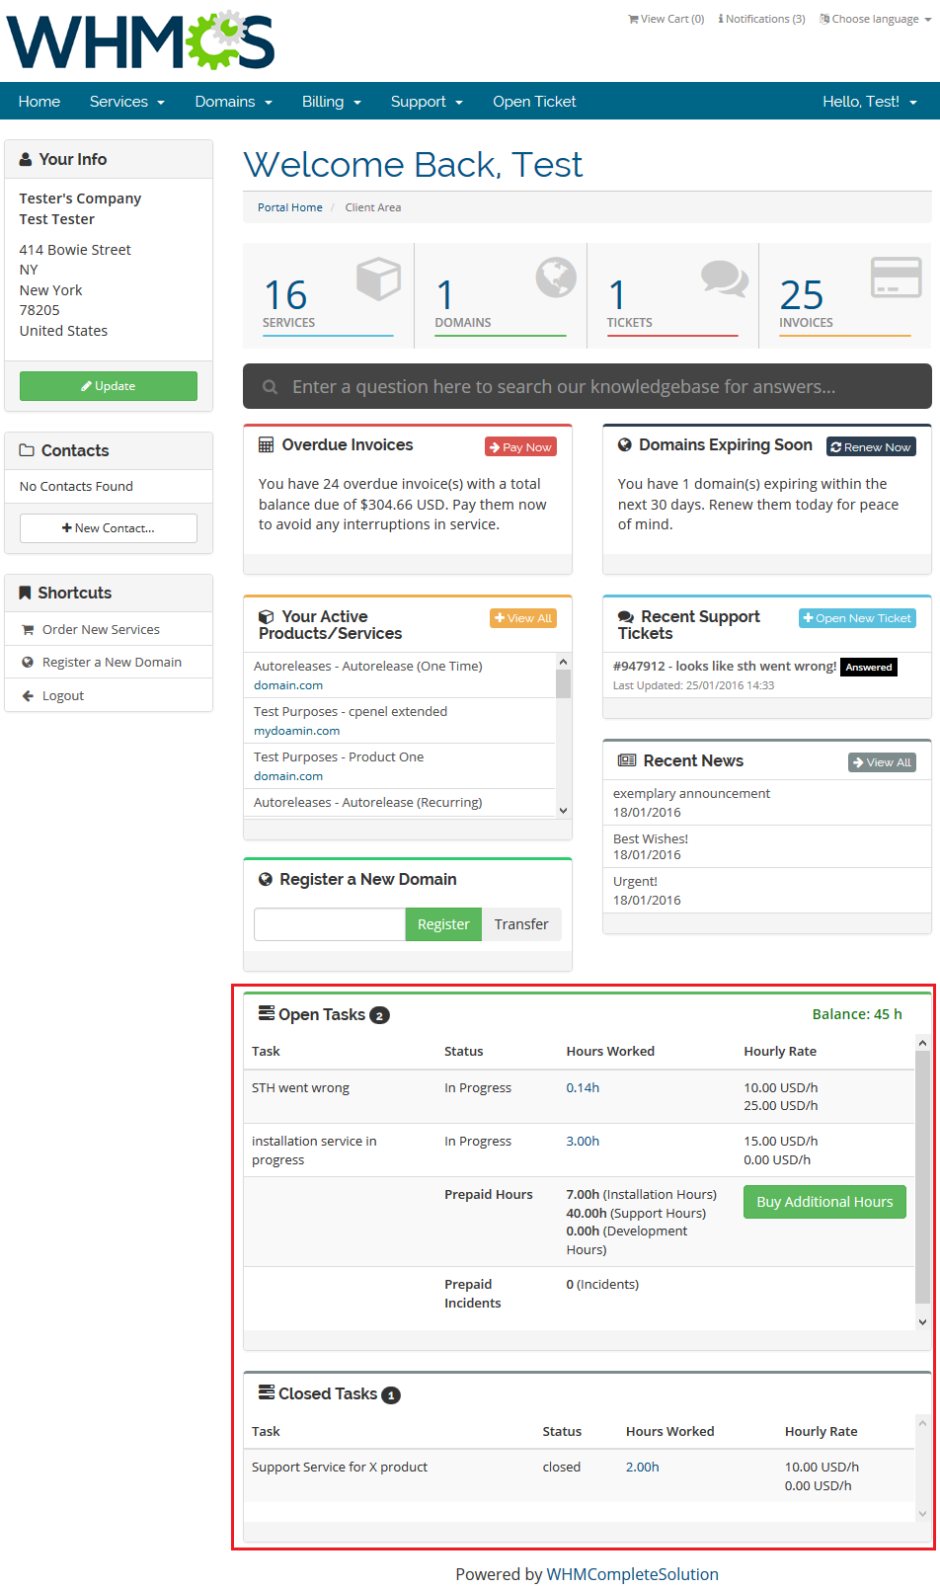Image resolution: width=940 pixels, height=1589 pixels.
Task: Open WHMCompleteSolution footer link
Action: point(633,1574)
